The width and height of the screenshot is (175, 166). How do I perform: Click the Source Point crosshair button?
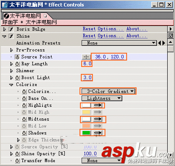(86, 57)
